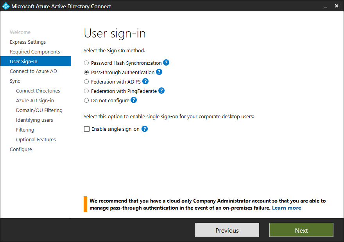344x242 pixels.
Task: Select the Do not configure option
Action: (86, 100)
